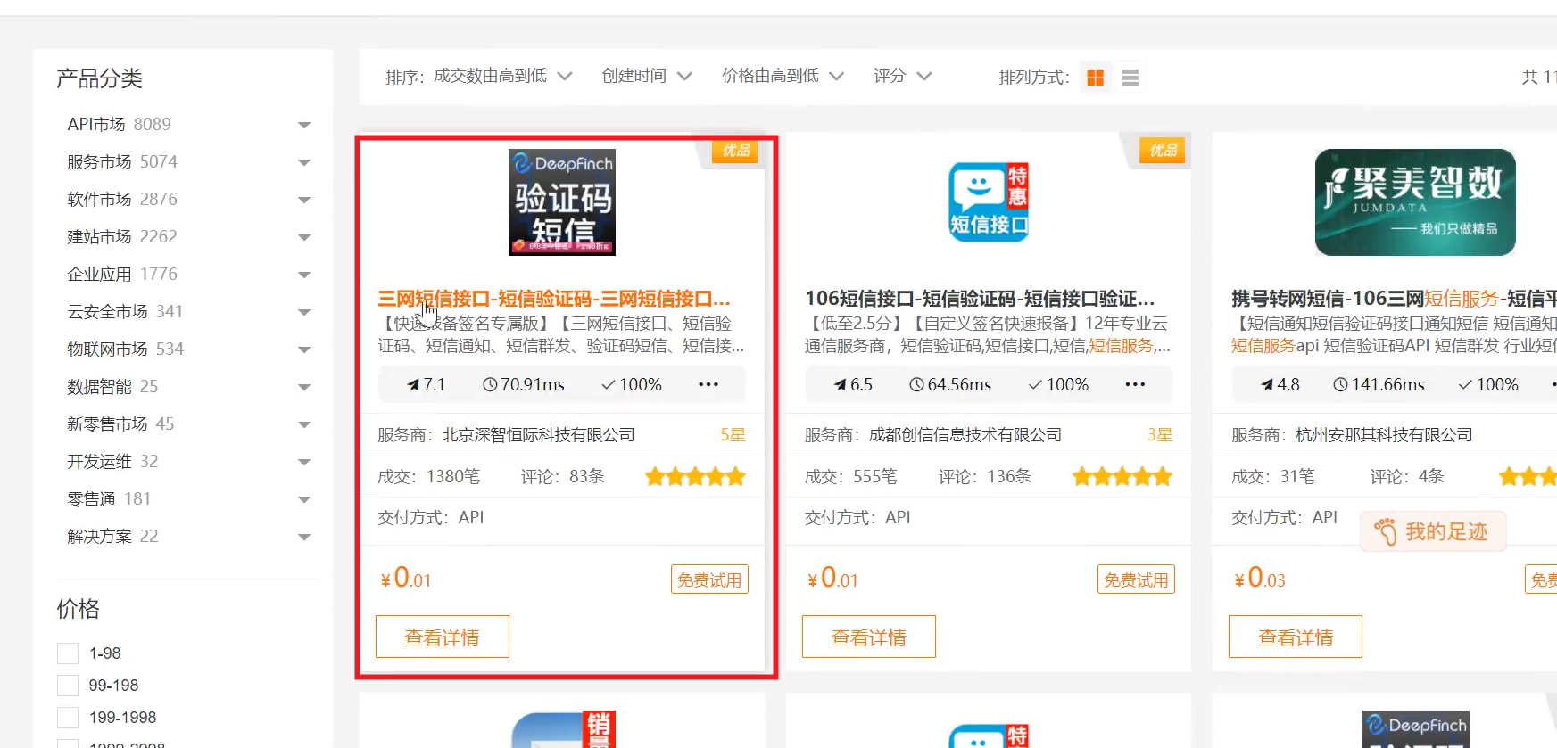The height and width of the screenshot is (748, 1557).
Task: Click the checkmark 100% in 杭州安那其 card
Action: pyautogui.click(x=1488, y=384)
